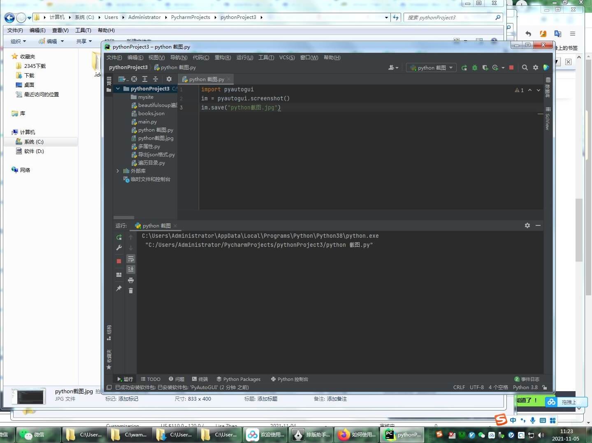Switch to the 问题 problems tab
Screen dimensions: 592x443
(176, 379)
